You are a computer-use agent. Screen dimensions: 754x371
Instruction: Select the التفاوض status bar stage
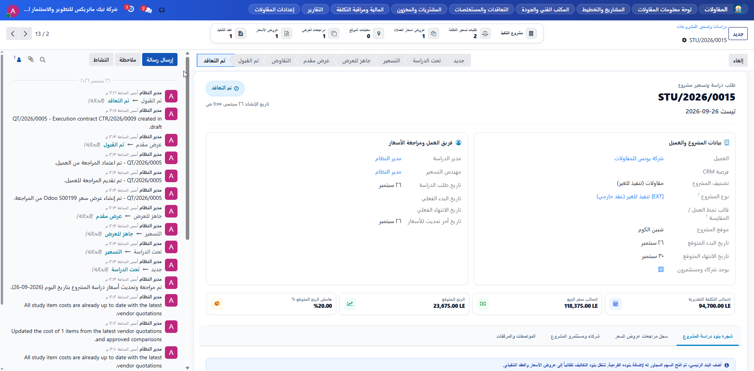coord(281,60)
